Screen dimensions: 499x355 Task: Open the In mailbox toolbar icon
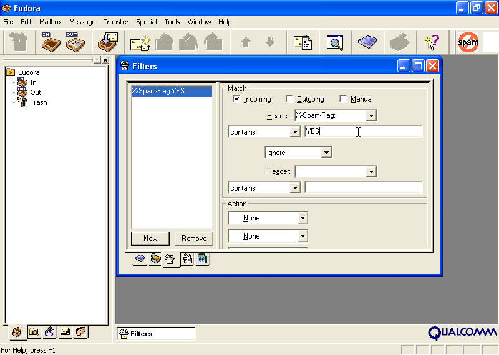click(x=51, y=42)
